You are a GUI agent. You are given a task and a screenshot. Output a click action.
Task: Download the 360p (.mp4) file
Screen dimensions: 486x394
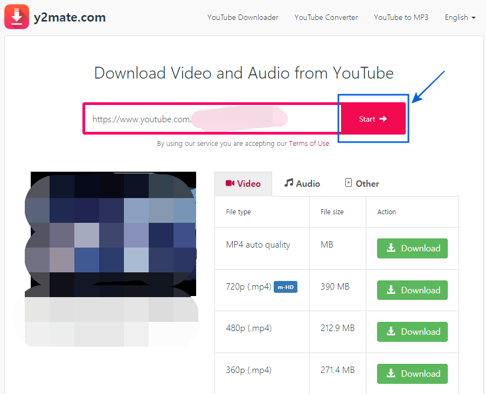point(412,374)
